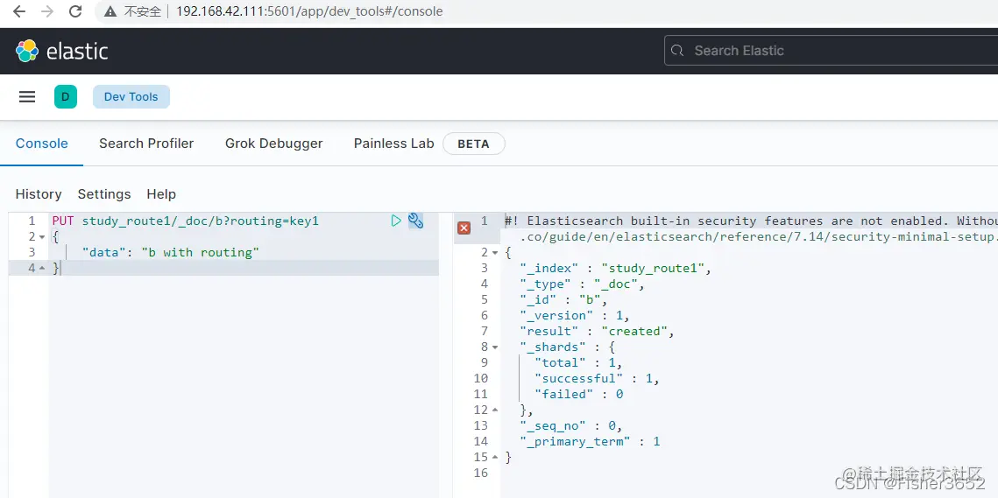Screen dimensions: 998x498
Task: Click the browser back arrow
Action: click(19, 11)
